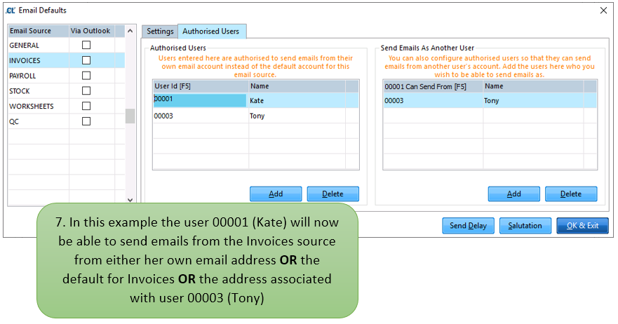Tick Via Outlook checkbox for WORKSHEETS
The width and height of the screenshot is (618, 324).
click(x=86, y=106)
